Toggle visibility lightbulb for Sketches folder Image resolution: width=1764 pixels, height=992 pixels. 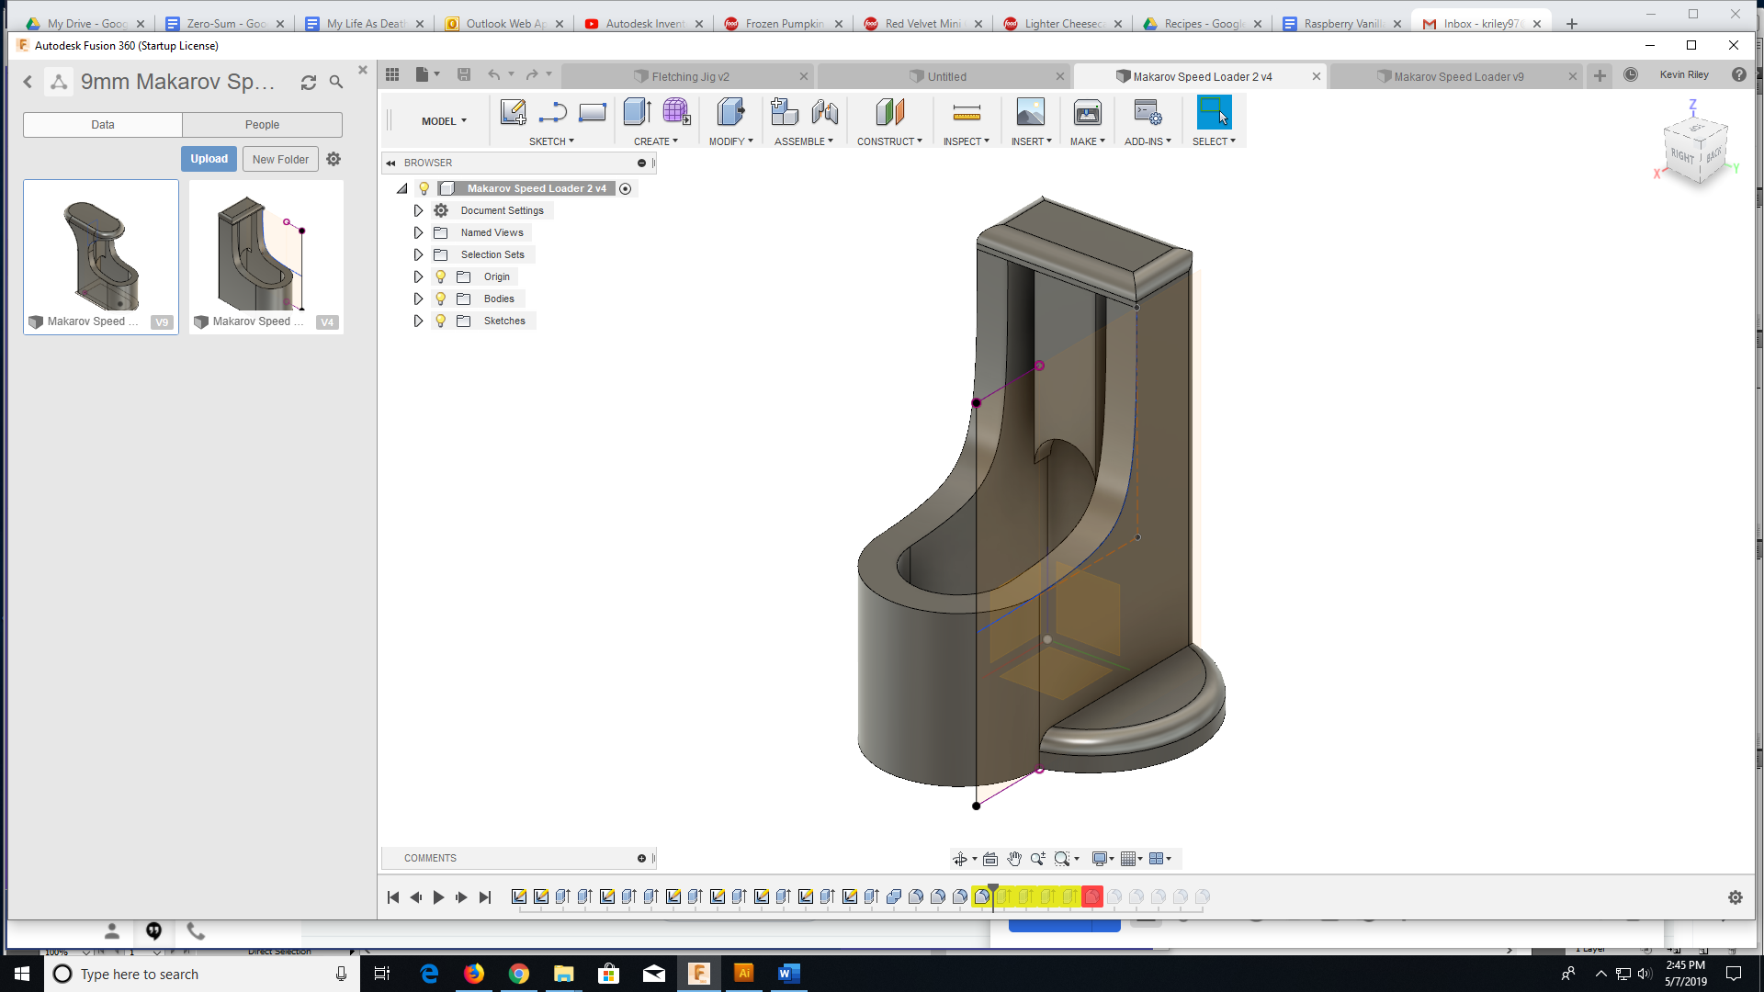click(x=441, y=321)
